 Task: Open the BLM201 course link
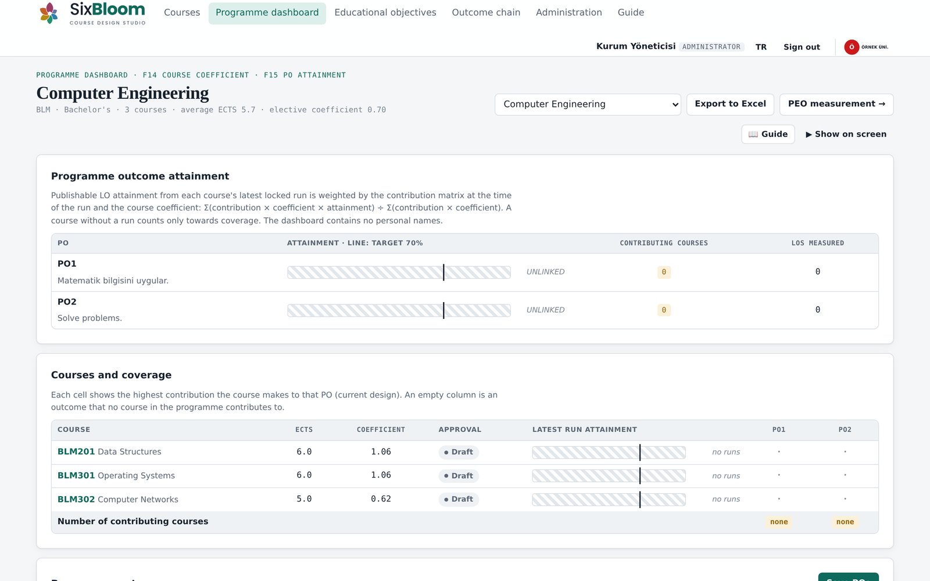[76, 452]
